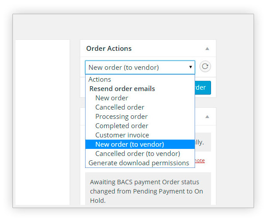
Task: Click the select box showing chosen action
Action: point(140,67)
